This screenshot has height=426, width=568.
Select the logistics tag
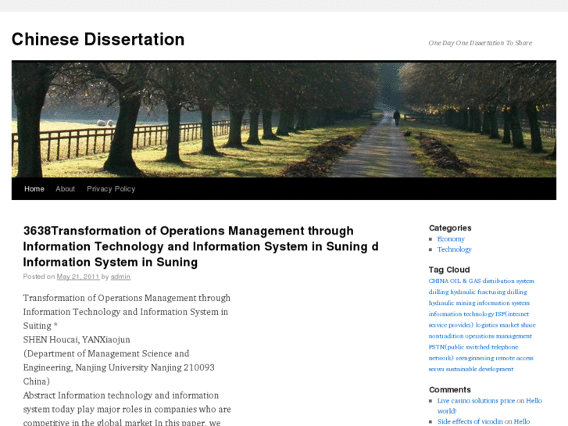487,325
